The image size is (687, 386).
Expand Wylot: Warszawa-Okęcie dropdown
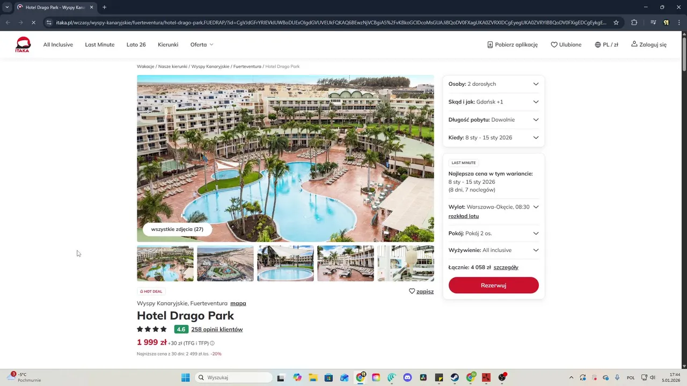click(493, 207)
